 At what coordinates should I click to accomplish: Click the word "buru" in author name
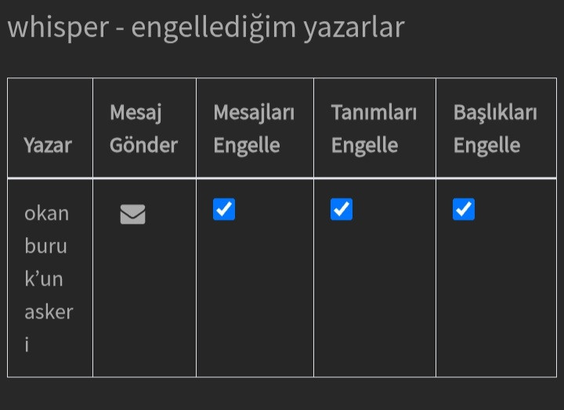click(x=46, y=246)
